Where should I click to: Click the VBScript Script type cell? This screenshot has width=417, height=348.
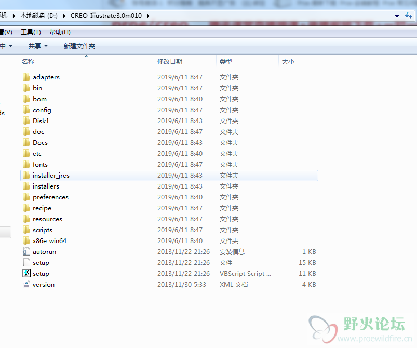click(245, 274)
